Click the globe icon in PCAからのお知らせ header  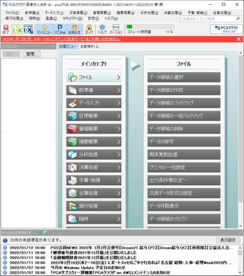click(x=46, y=233)
